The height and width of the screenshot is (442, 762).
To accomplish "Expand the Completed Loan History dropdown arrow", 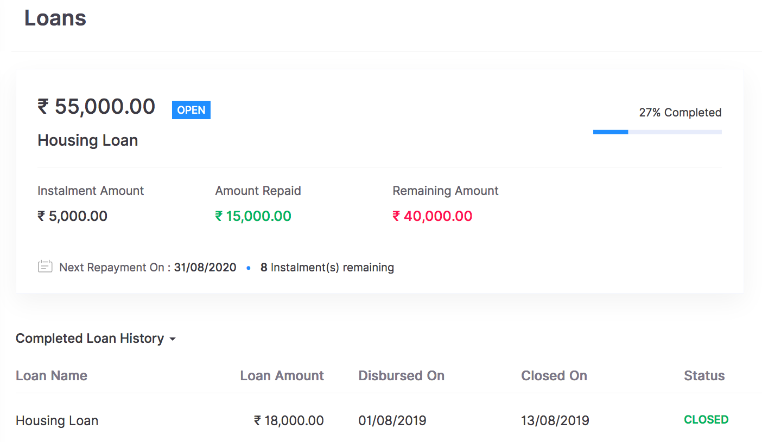I will [x=173, y=340].
